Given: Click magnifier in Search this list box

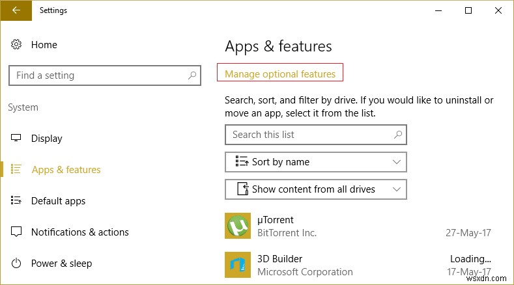Looking at the screenshot, I should click(398, 135).
